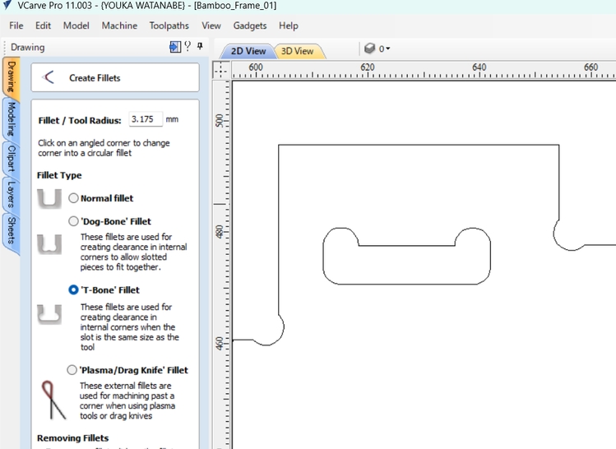Click the ruler origin corner box
Image resolution: width=616 pixels, height=449 pixels.
(220, 71)
